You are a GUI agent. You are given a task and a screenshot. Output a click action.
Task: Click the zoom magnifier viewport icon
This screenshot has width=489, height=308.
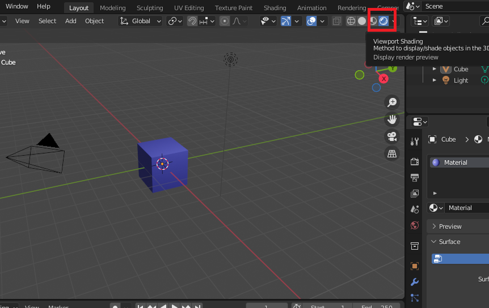[391, 102]
